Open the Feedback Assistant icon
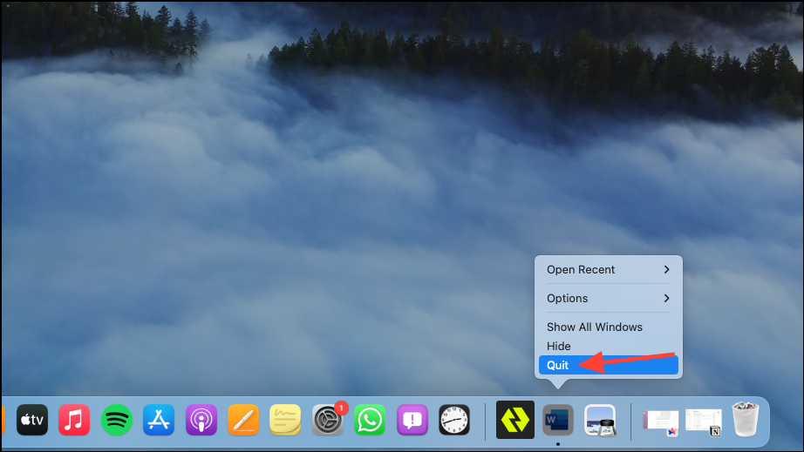 412,420
